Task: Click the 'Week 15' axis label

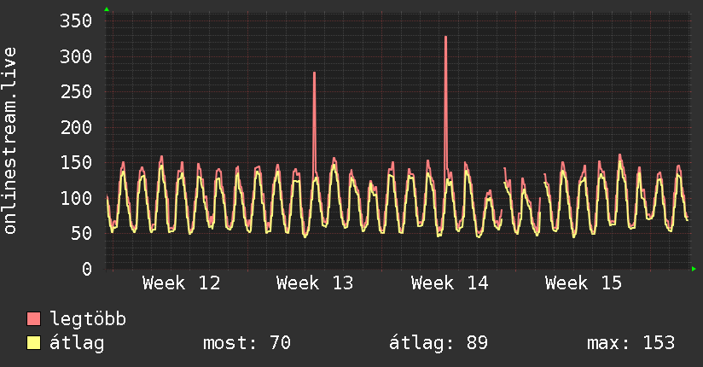Action: pyautogui.click(x=584, y=283)
